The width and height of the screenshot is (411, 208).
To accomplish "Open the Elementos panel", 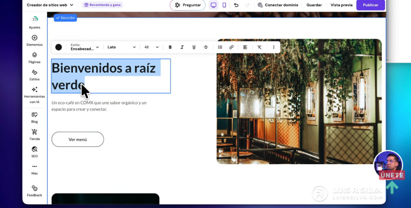I will [35, 41].
